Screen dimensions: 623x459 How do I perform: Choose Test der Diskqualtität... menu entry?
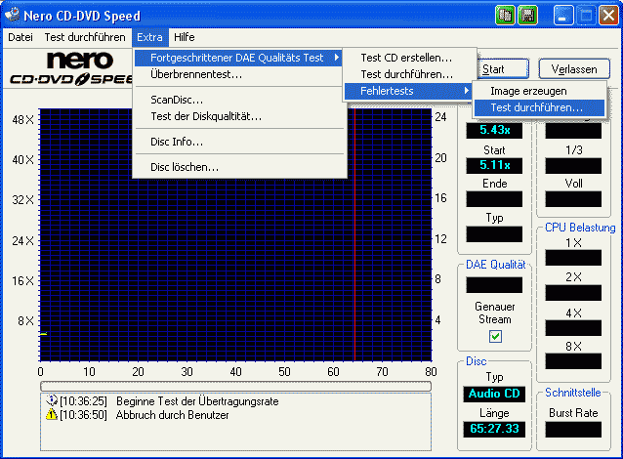(239, 116)
